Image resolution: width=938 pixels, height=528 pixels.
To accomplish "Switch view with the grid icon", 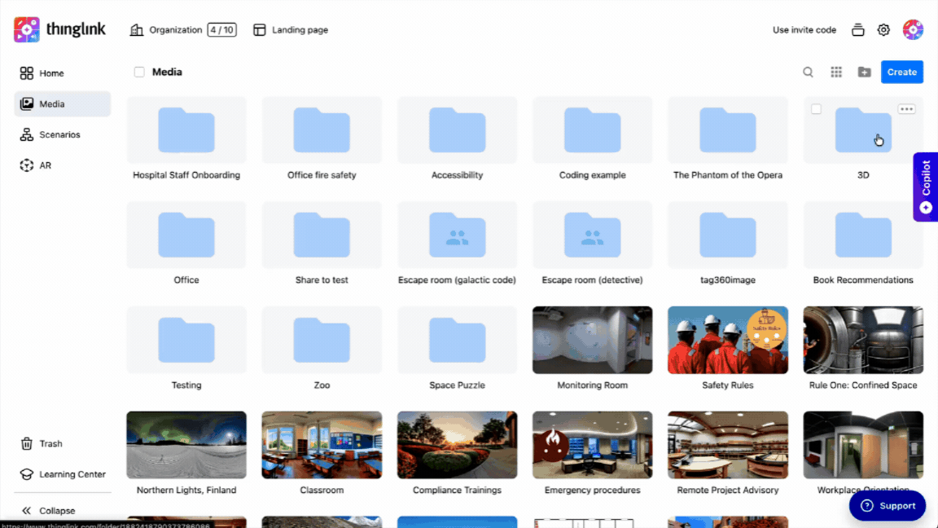I will [x=836, y=72].
